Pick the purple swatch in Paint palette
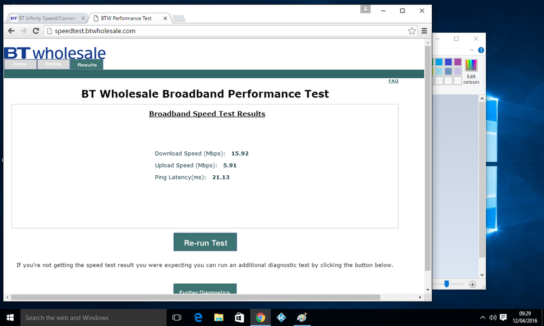 458,62
